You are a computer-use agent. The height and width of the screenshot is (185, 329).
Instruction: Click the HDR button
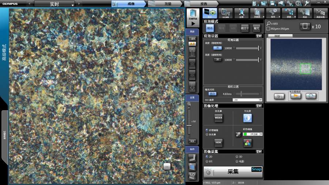(219, 143)
